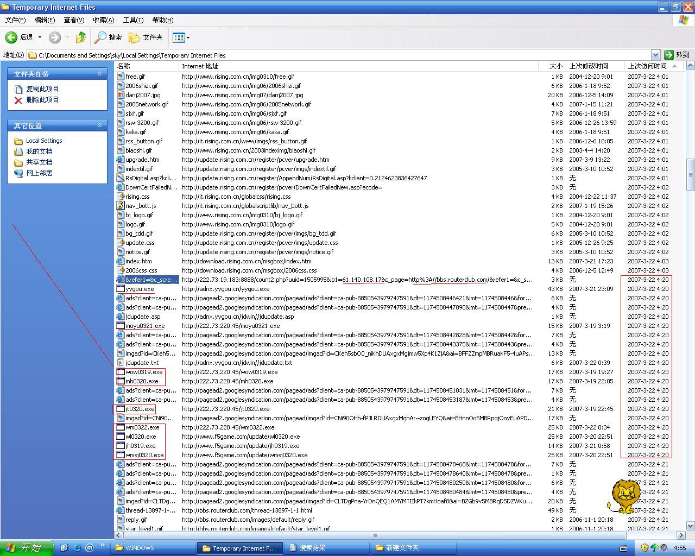Click the Forward arrow toolbar icon
695x556 pixels.
pos(55,37)
